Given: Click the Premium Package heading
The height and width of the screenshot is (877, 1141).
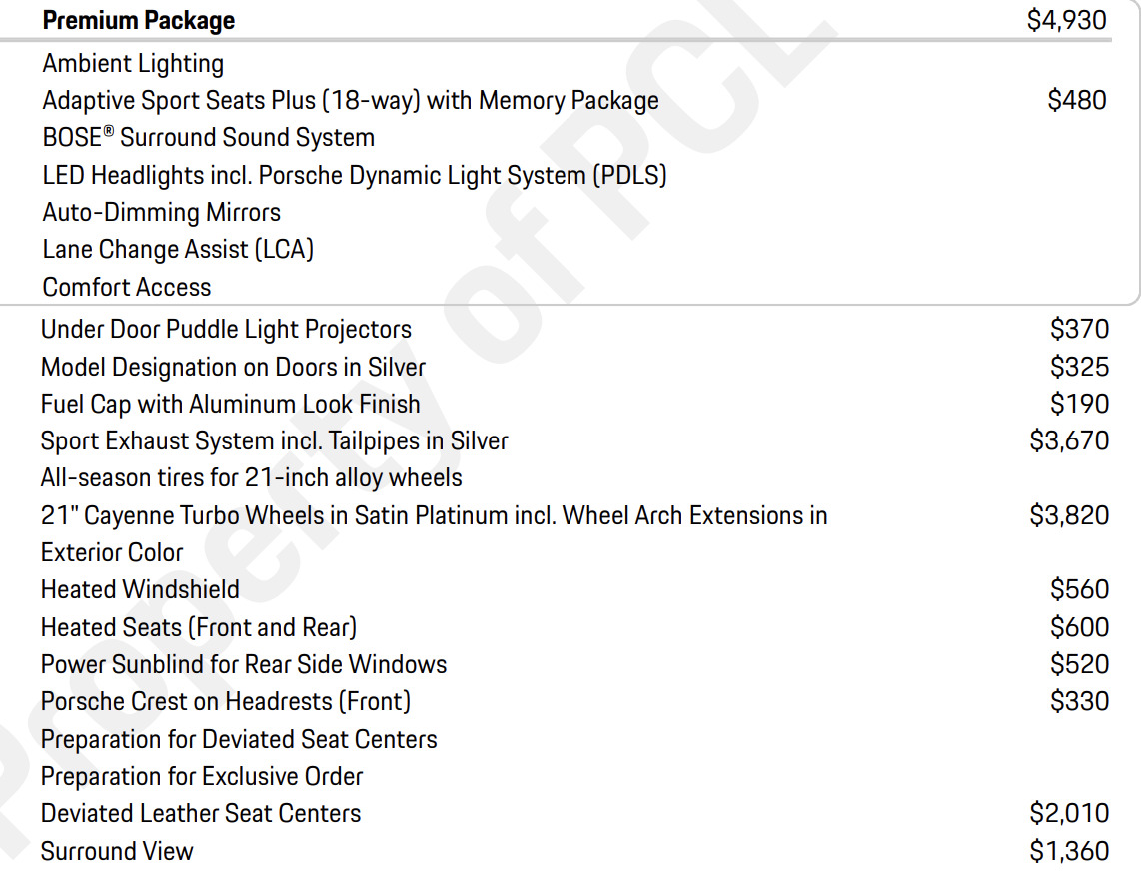Looking at the screenshot, I should pos(138,20).
